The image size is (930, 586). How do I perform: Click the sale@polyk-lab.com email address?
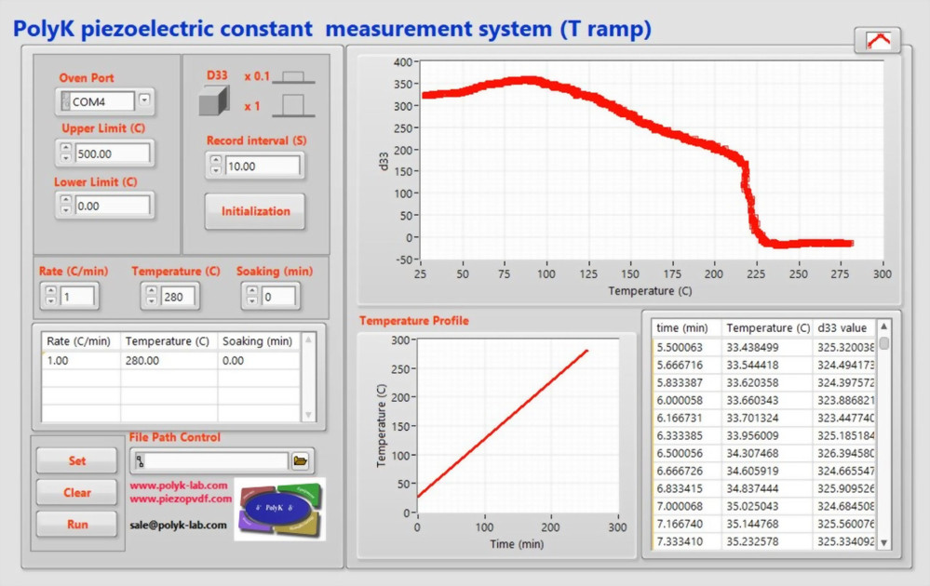(x=178, y=525)
